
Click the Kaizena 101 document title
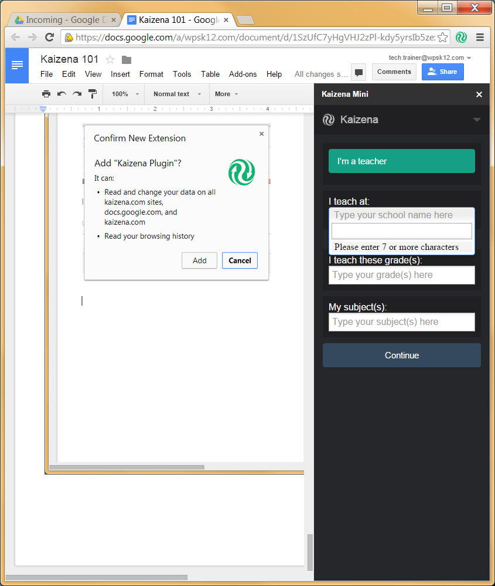pyautogui.click(x=70, y=59)
